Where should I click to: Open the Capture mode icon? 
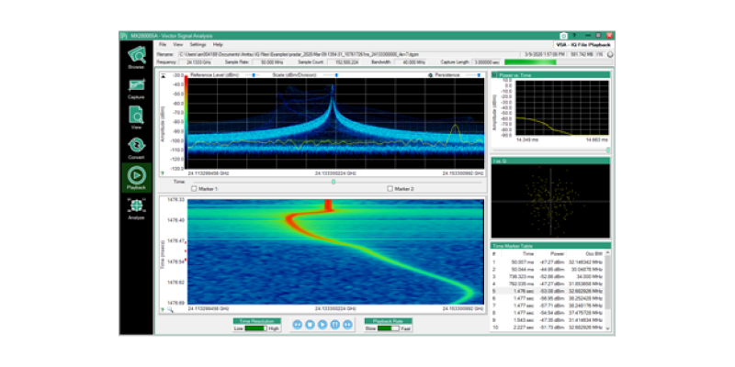click(136, 85)
